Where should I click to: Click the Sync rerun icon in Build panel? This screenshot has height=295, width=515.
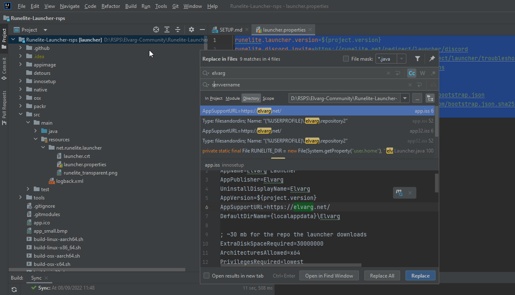tap(14, 290)
